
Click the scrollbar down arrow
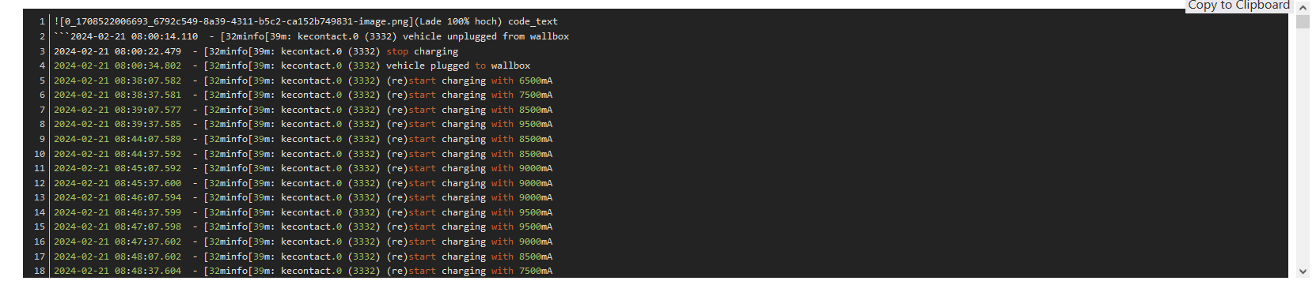click(1303, 271)
